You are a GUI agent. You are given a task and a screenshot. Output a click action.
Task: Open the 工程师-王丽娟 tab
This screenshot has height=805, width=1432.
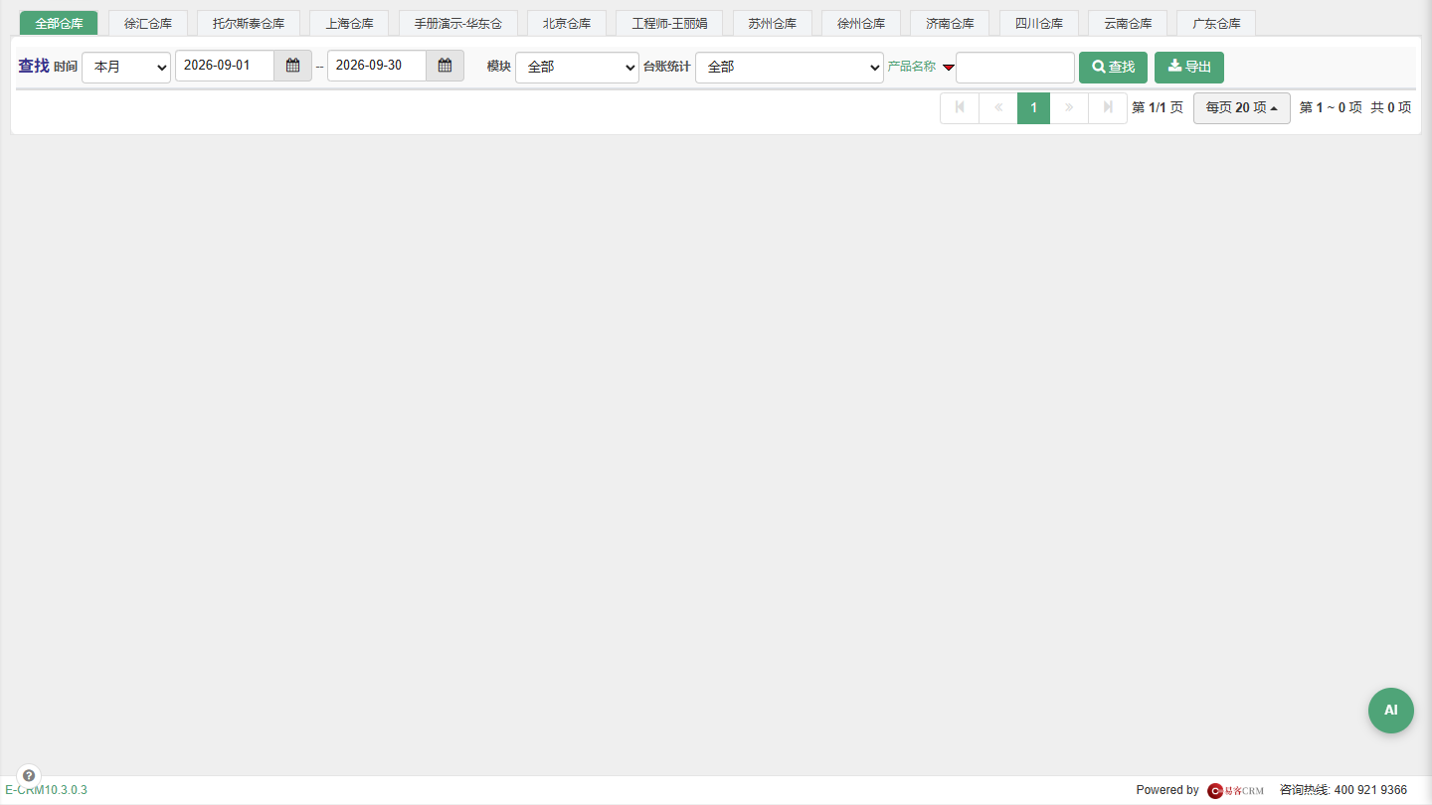[669, 23]
